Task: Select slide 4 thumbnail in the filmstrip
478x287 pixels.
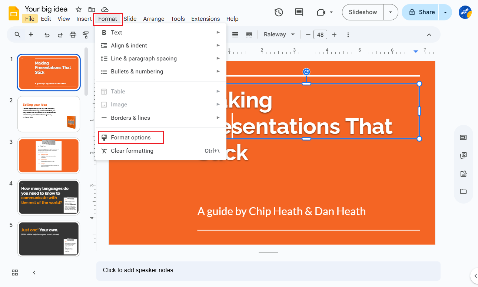Action: pos(49,197)
